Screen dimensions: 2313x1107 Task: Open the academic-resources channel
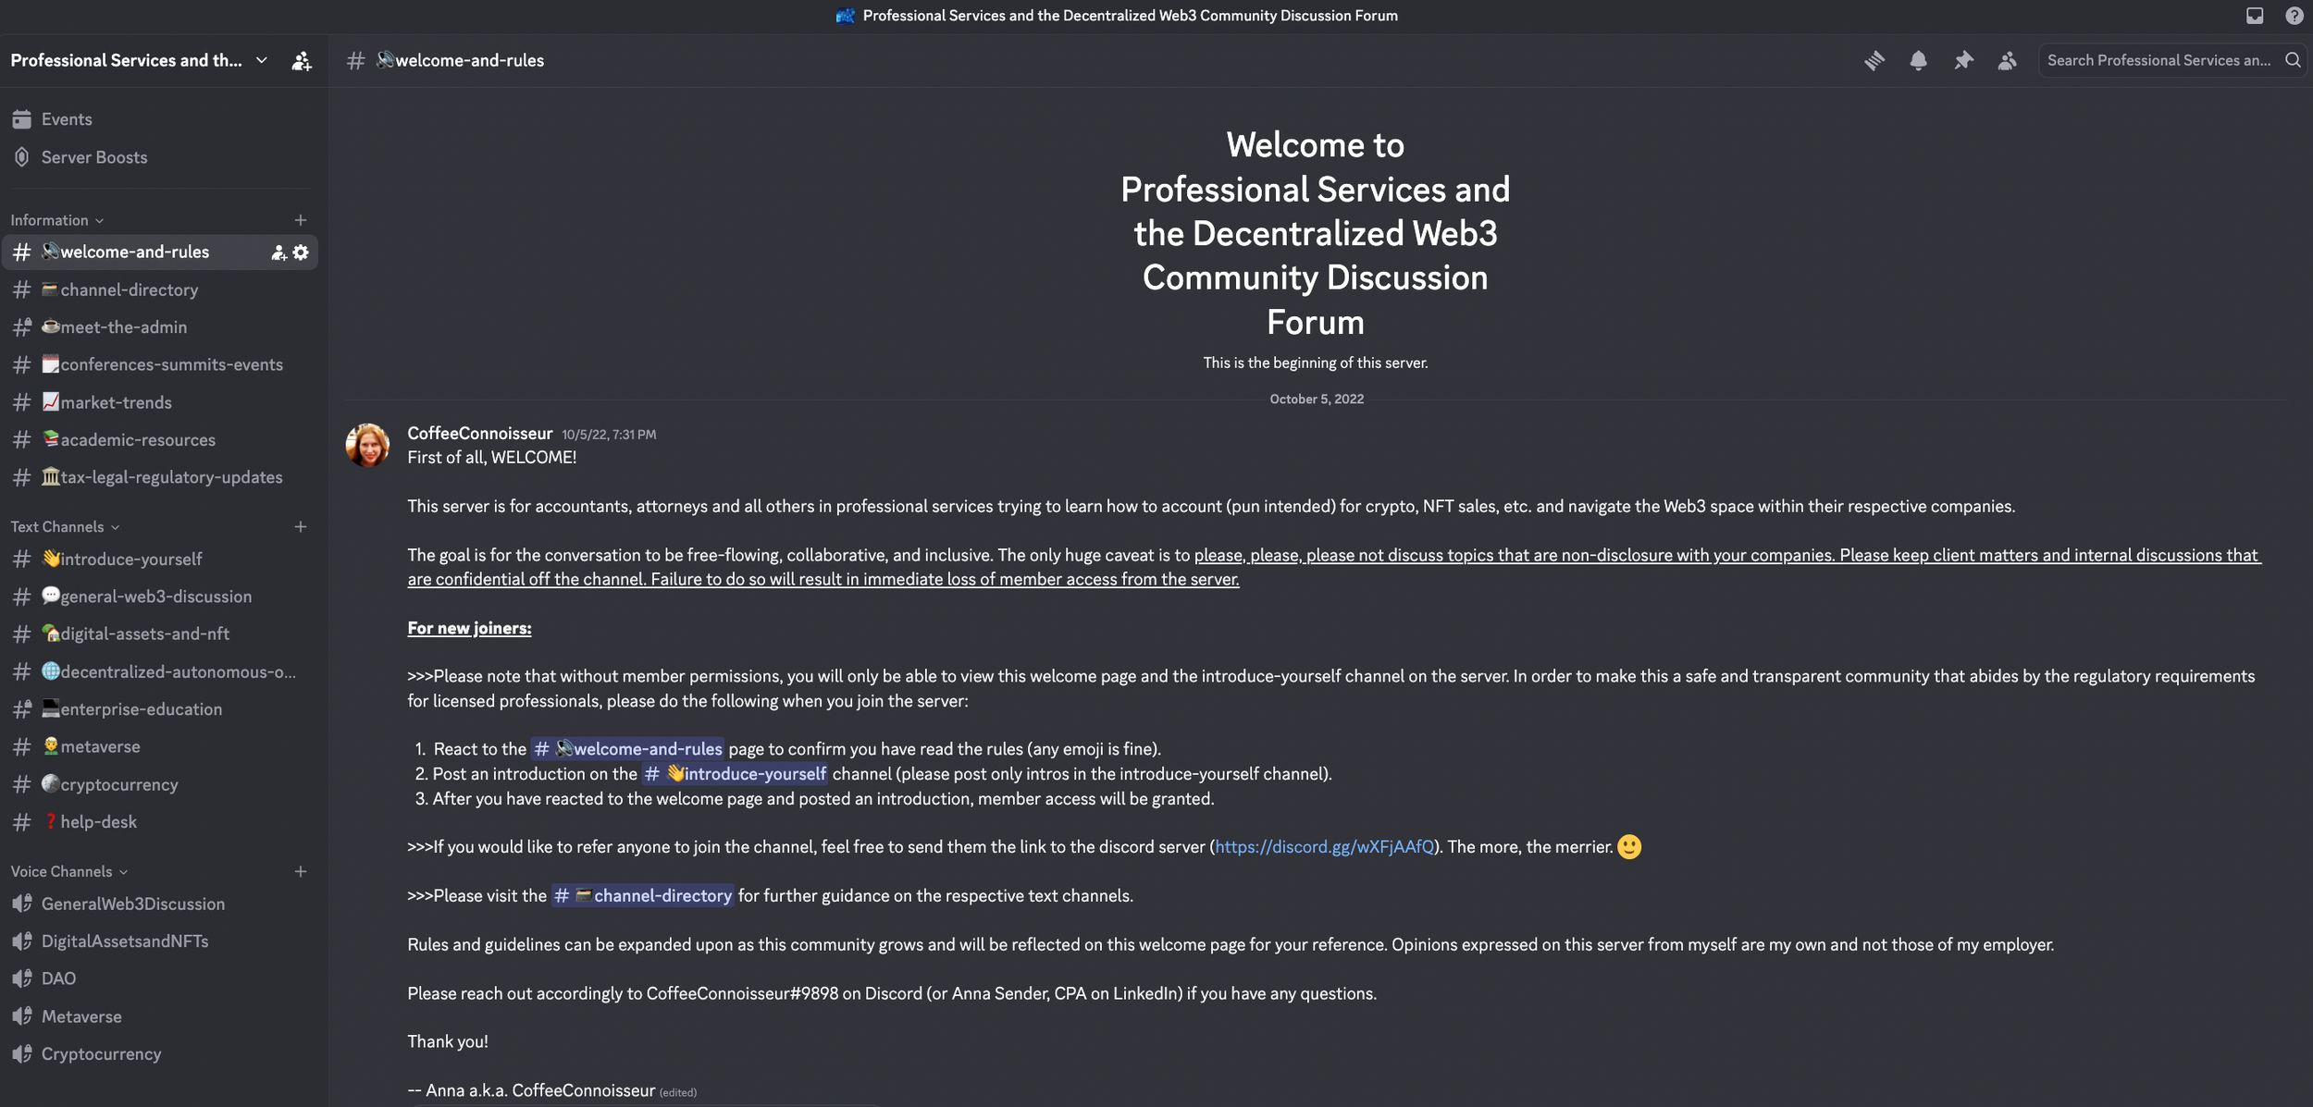tap(159, 440)
